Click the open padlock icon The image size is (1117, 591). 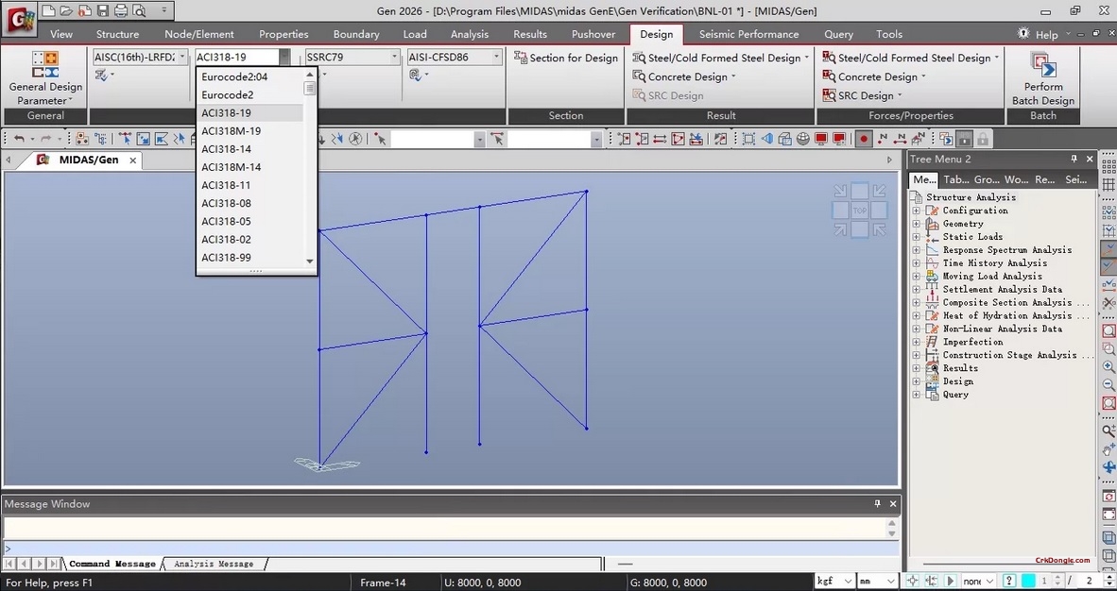tap(983, 139)
